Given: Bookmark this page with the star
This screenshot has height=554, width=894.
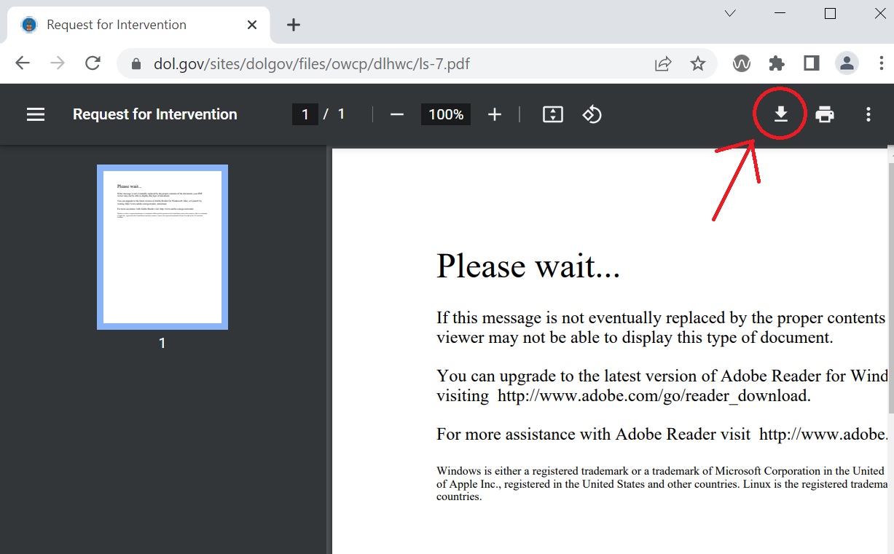Looking at the screenshot, I should tap(698, 64).
